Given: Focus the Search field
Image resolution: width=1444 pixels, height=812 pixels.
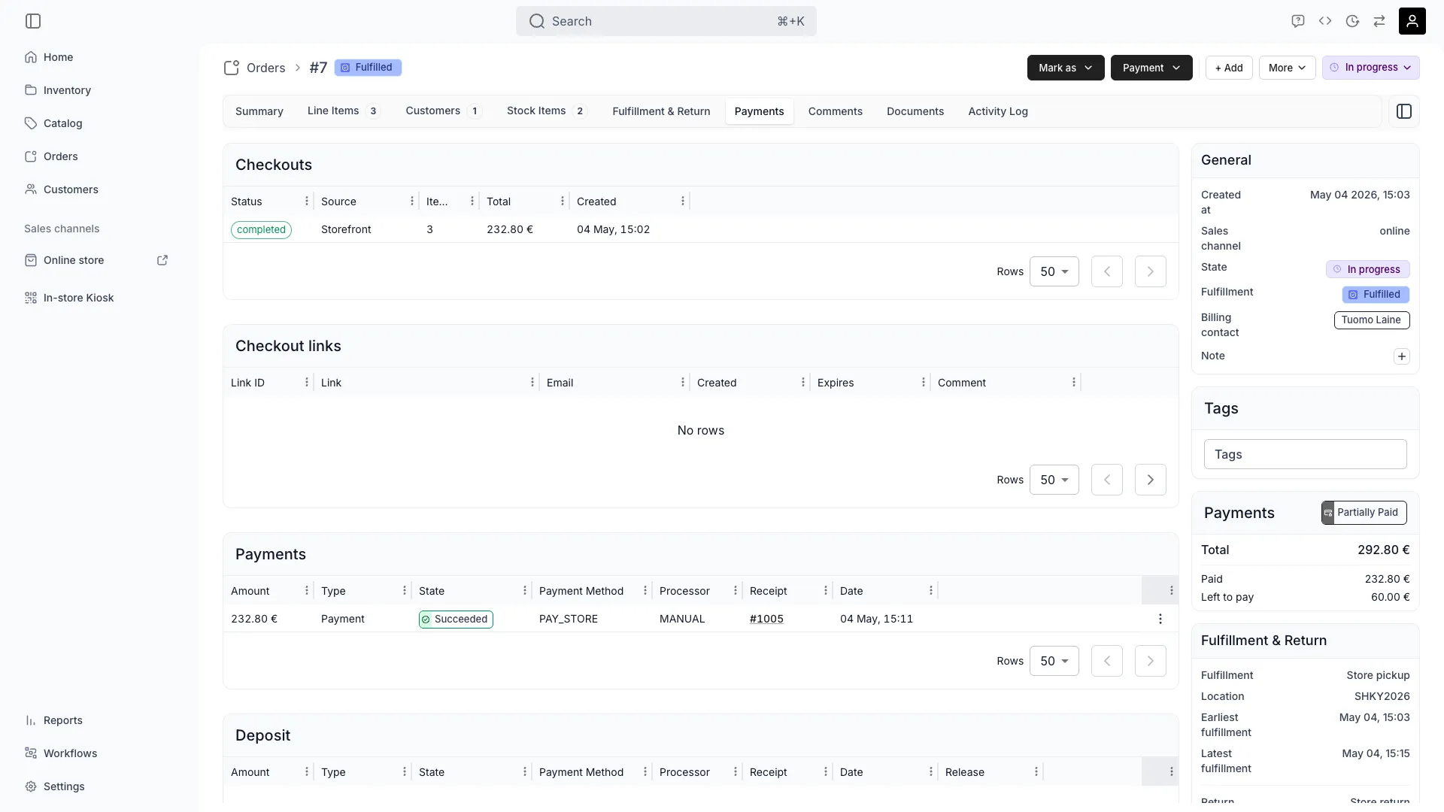Looking at the screenshot, I should pyautogui.click(x=666, y=21).
